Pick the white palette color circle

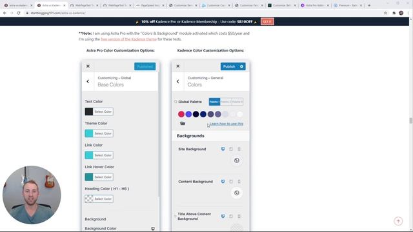tap(239, 114)
